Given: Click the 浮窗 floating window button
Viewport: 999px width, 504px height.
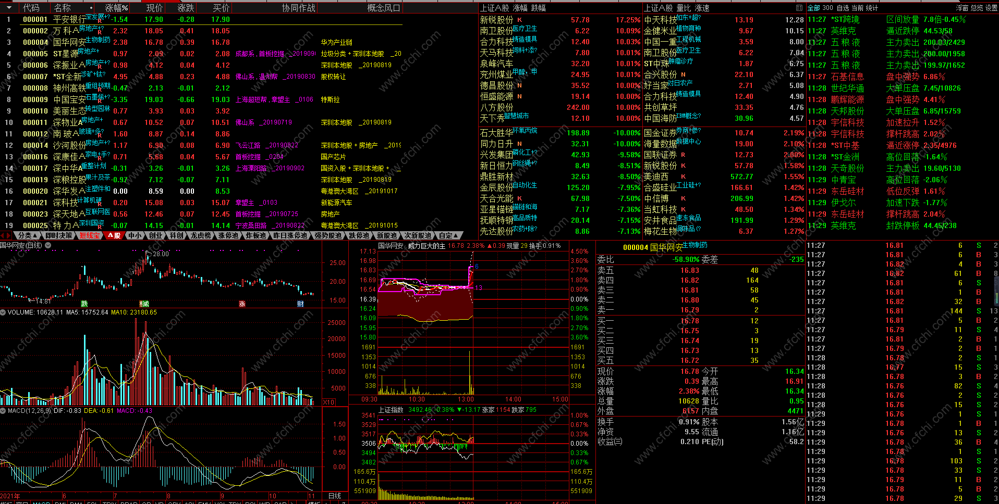Looking at the screenshot, I should [x=962, y=8].
